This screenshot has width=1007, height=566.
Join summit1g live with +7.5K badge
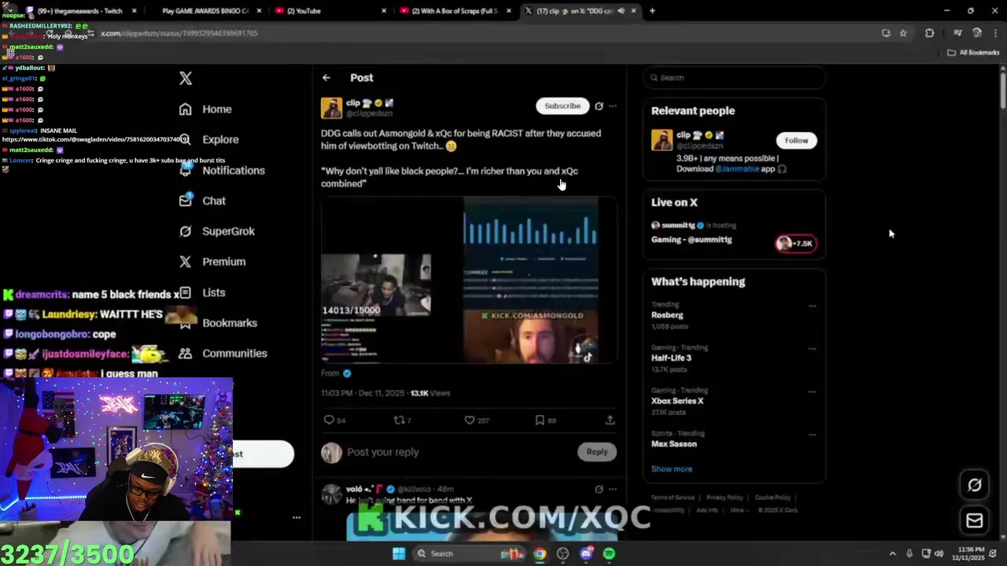coord(796,244)
